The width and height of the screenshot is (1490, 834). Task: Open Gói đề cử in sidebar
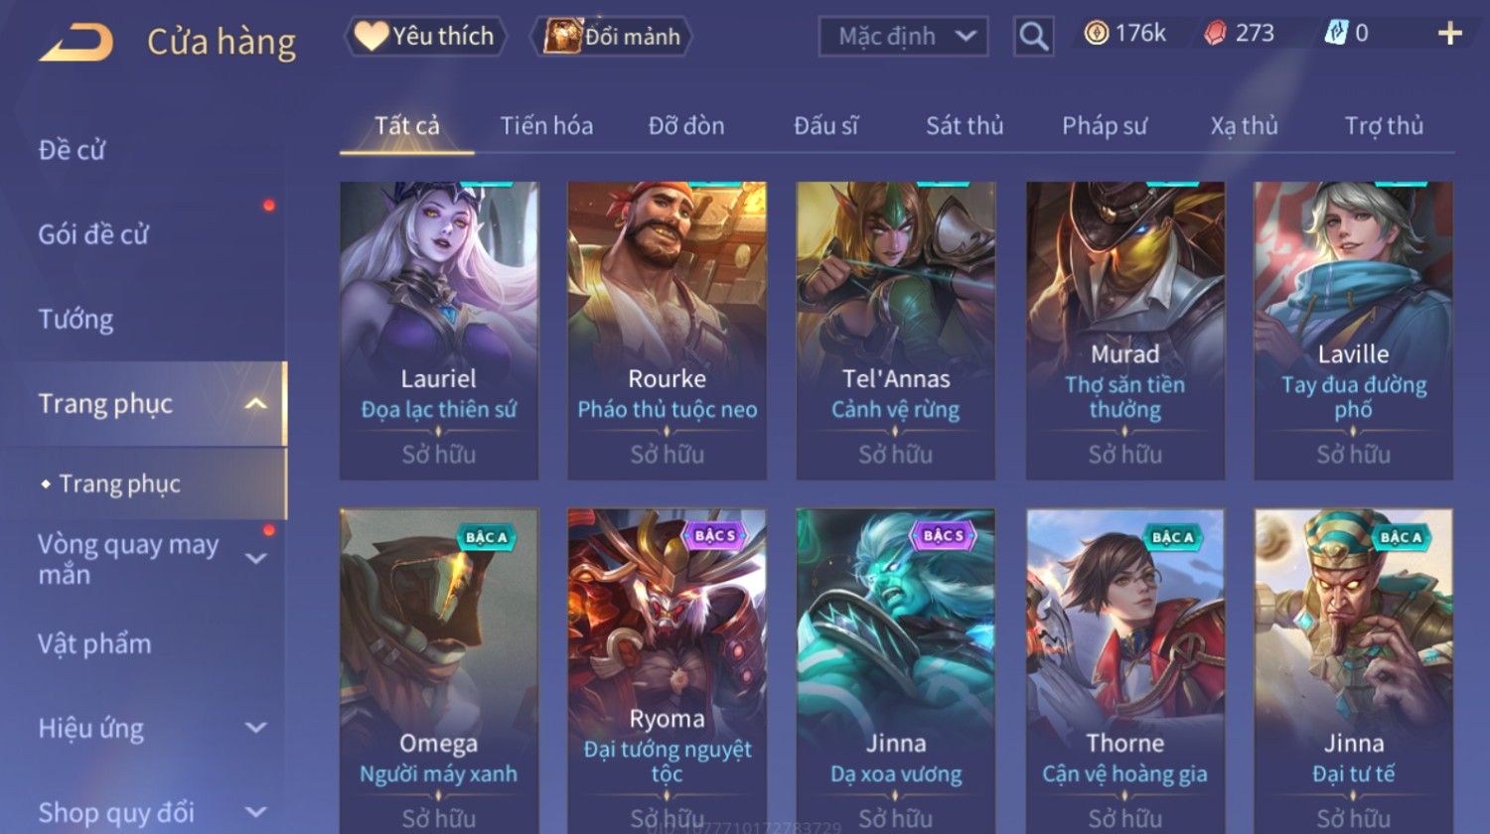tap(93, 235)
